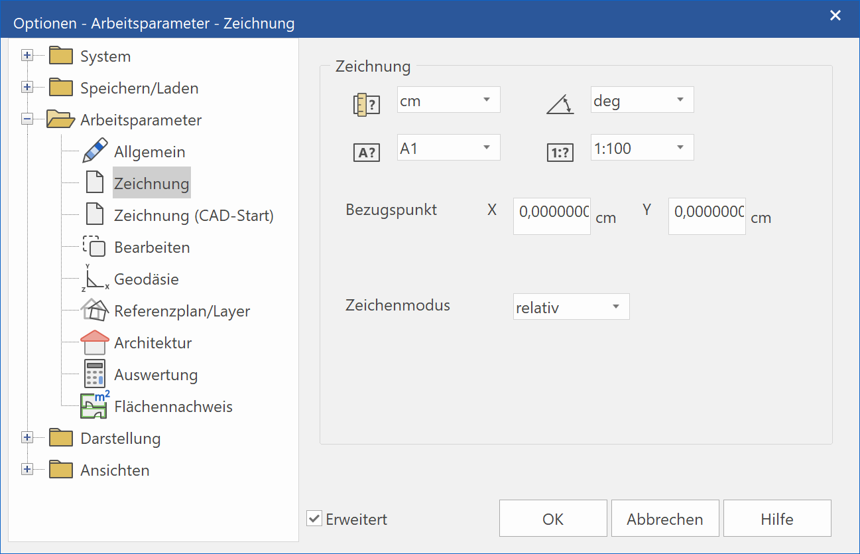Click the Speichern/Laden folder icon
860x554 pixels.
click(x=60, y=88)
